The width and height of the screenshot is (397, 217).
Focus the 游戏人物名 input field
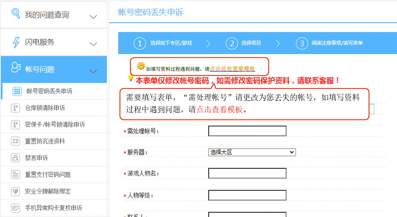click(x=247, y=173)
